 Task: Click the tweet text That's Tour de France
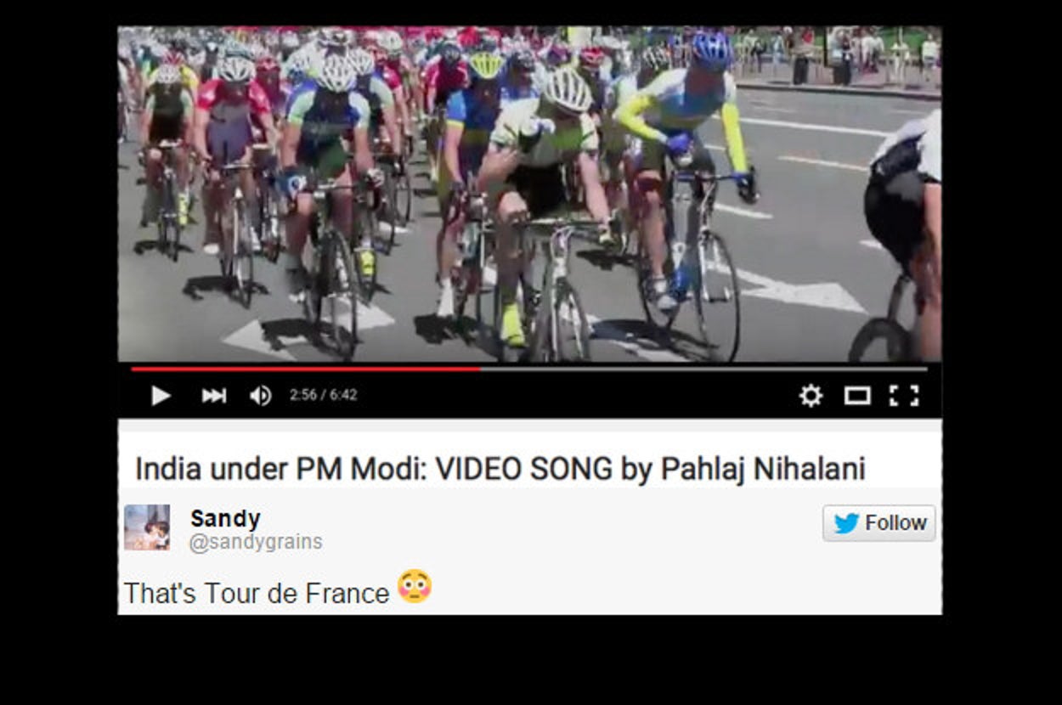tap(257, 593)
